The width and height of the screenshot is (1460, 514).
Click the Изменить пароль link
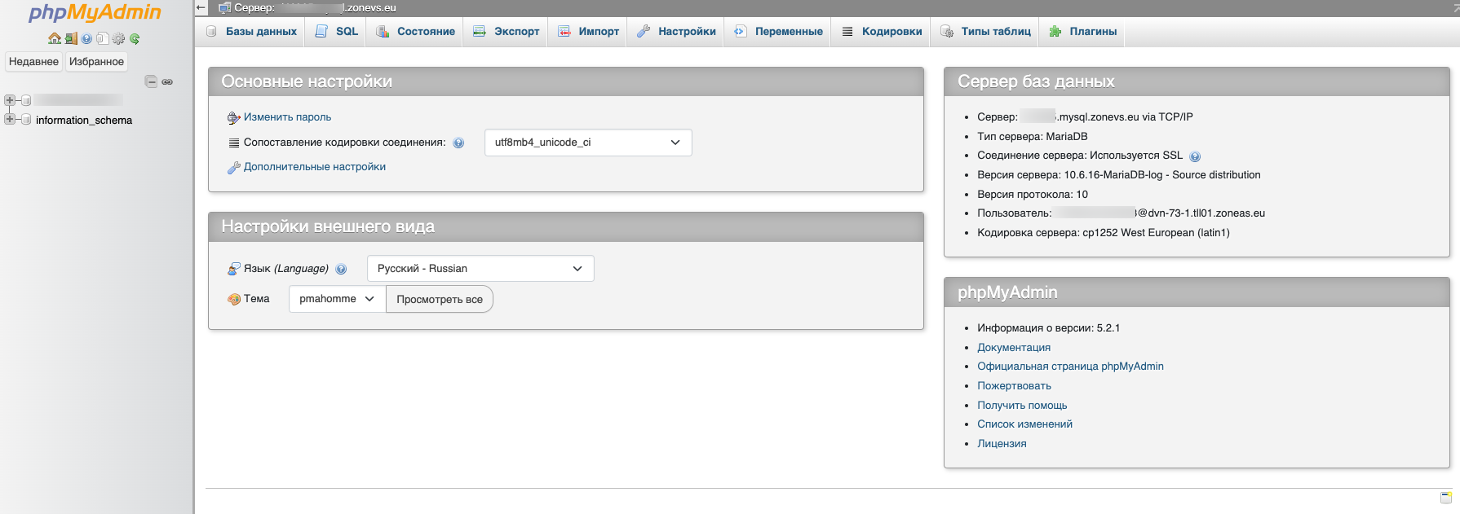(x=287, y=117)
